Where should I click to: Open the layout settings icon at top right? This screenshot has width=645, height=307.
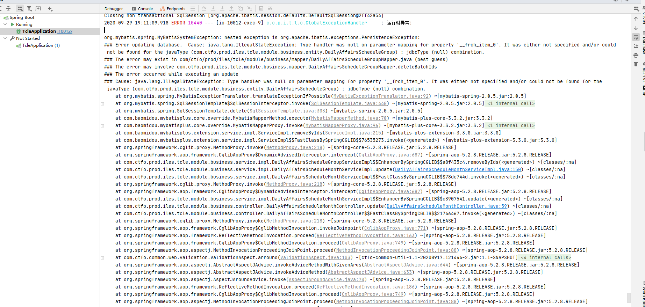click(x=636, y=9)
